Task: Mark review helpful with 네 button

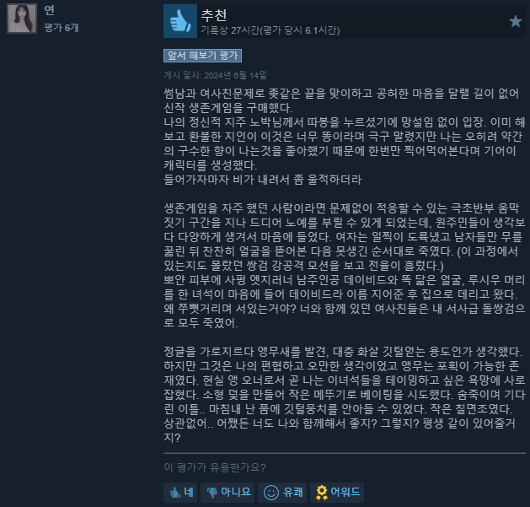Action: pos(180,492)
